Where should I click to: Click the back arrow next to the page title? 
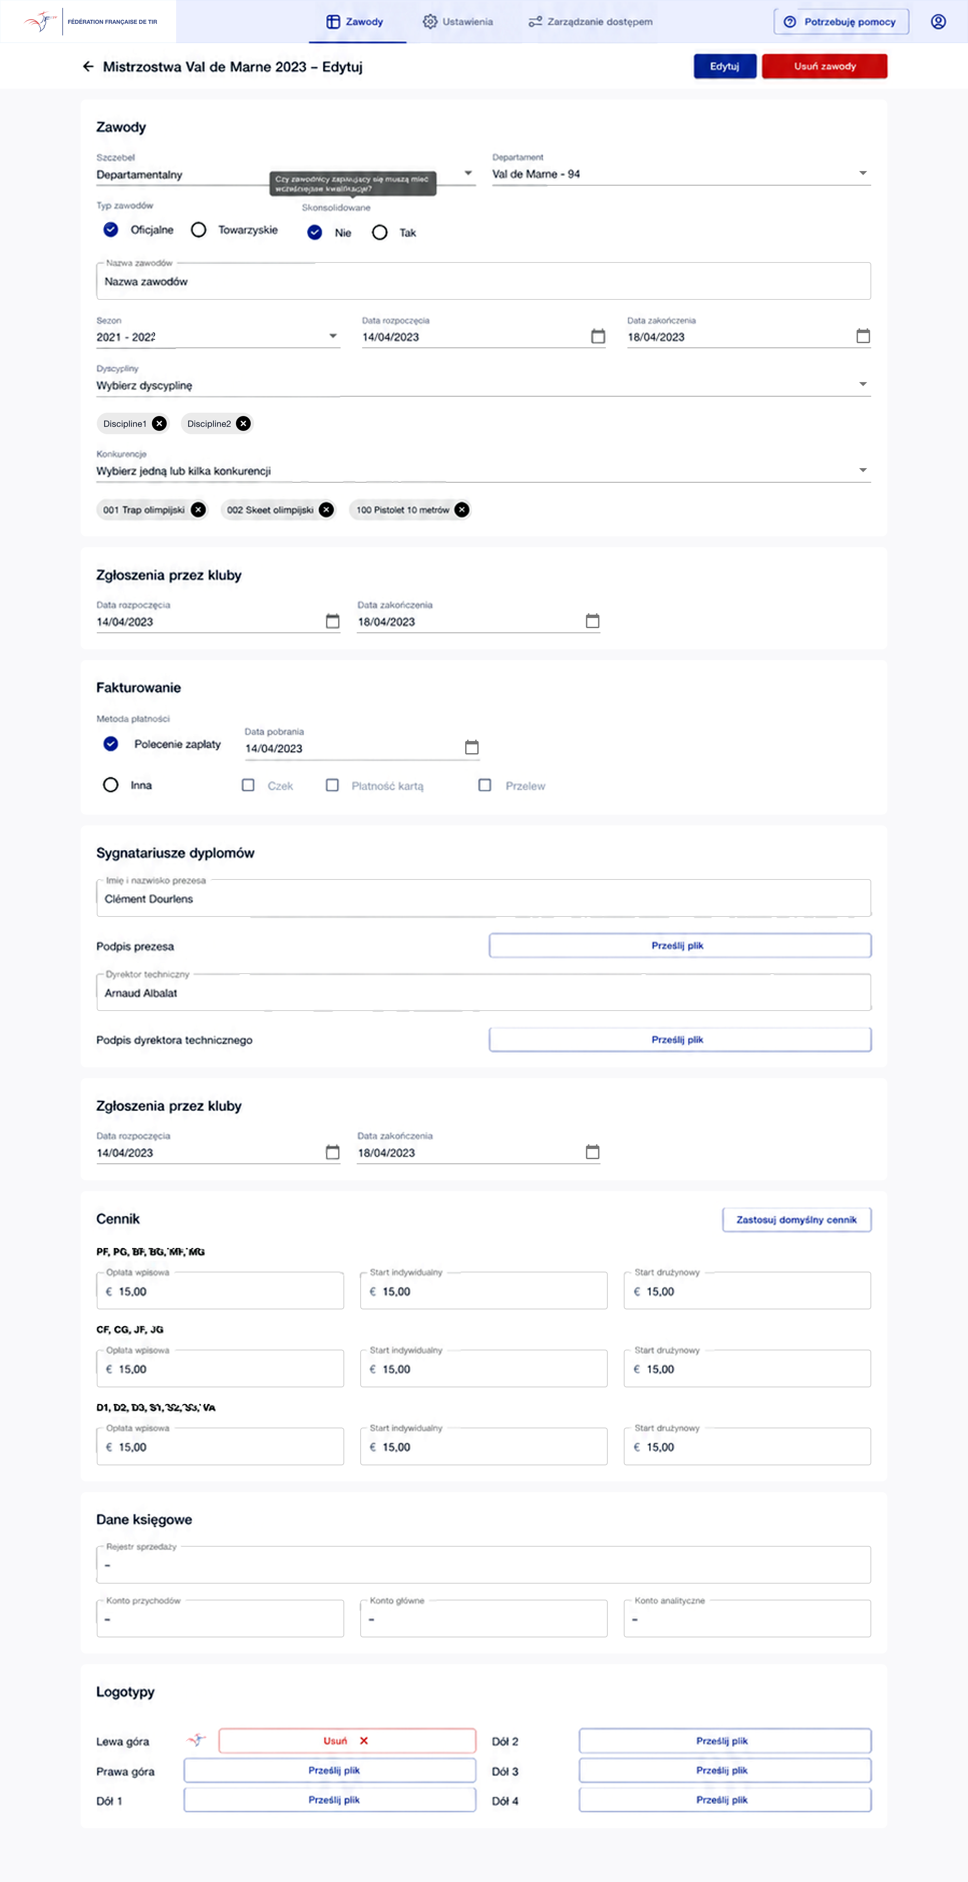(88, 67)
